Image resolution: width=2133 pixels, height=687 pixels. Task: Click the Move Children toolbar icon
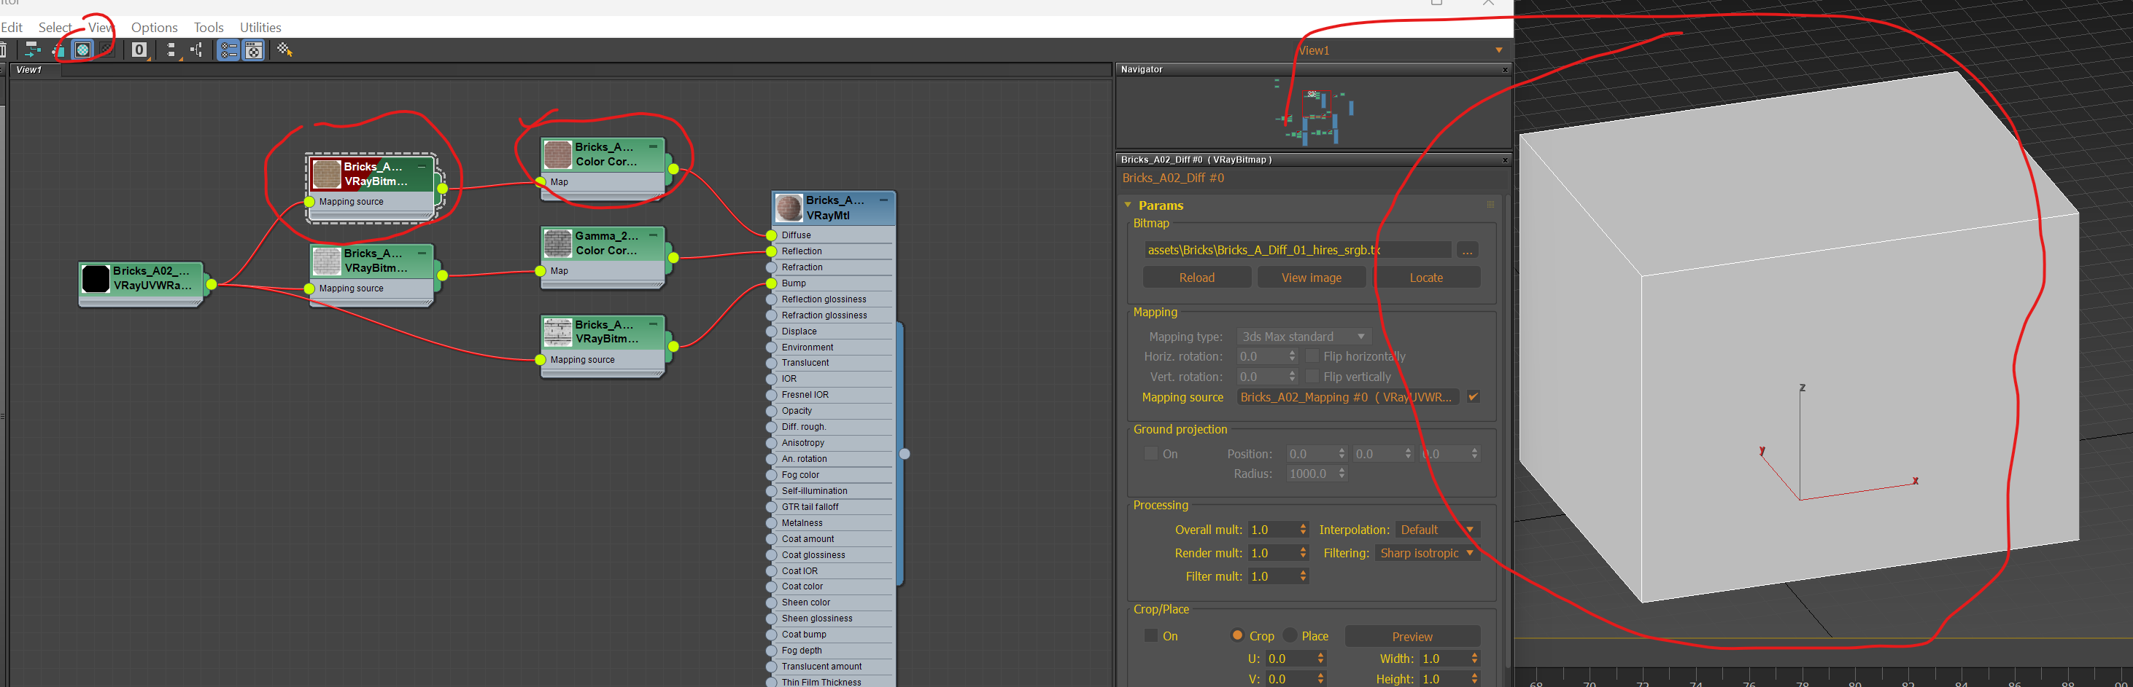click(32, 50)
